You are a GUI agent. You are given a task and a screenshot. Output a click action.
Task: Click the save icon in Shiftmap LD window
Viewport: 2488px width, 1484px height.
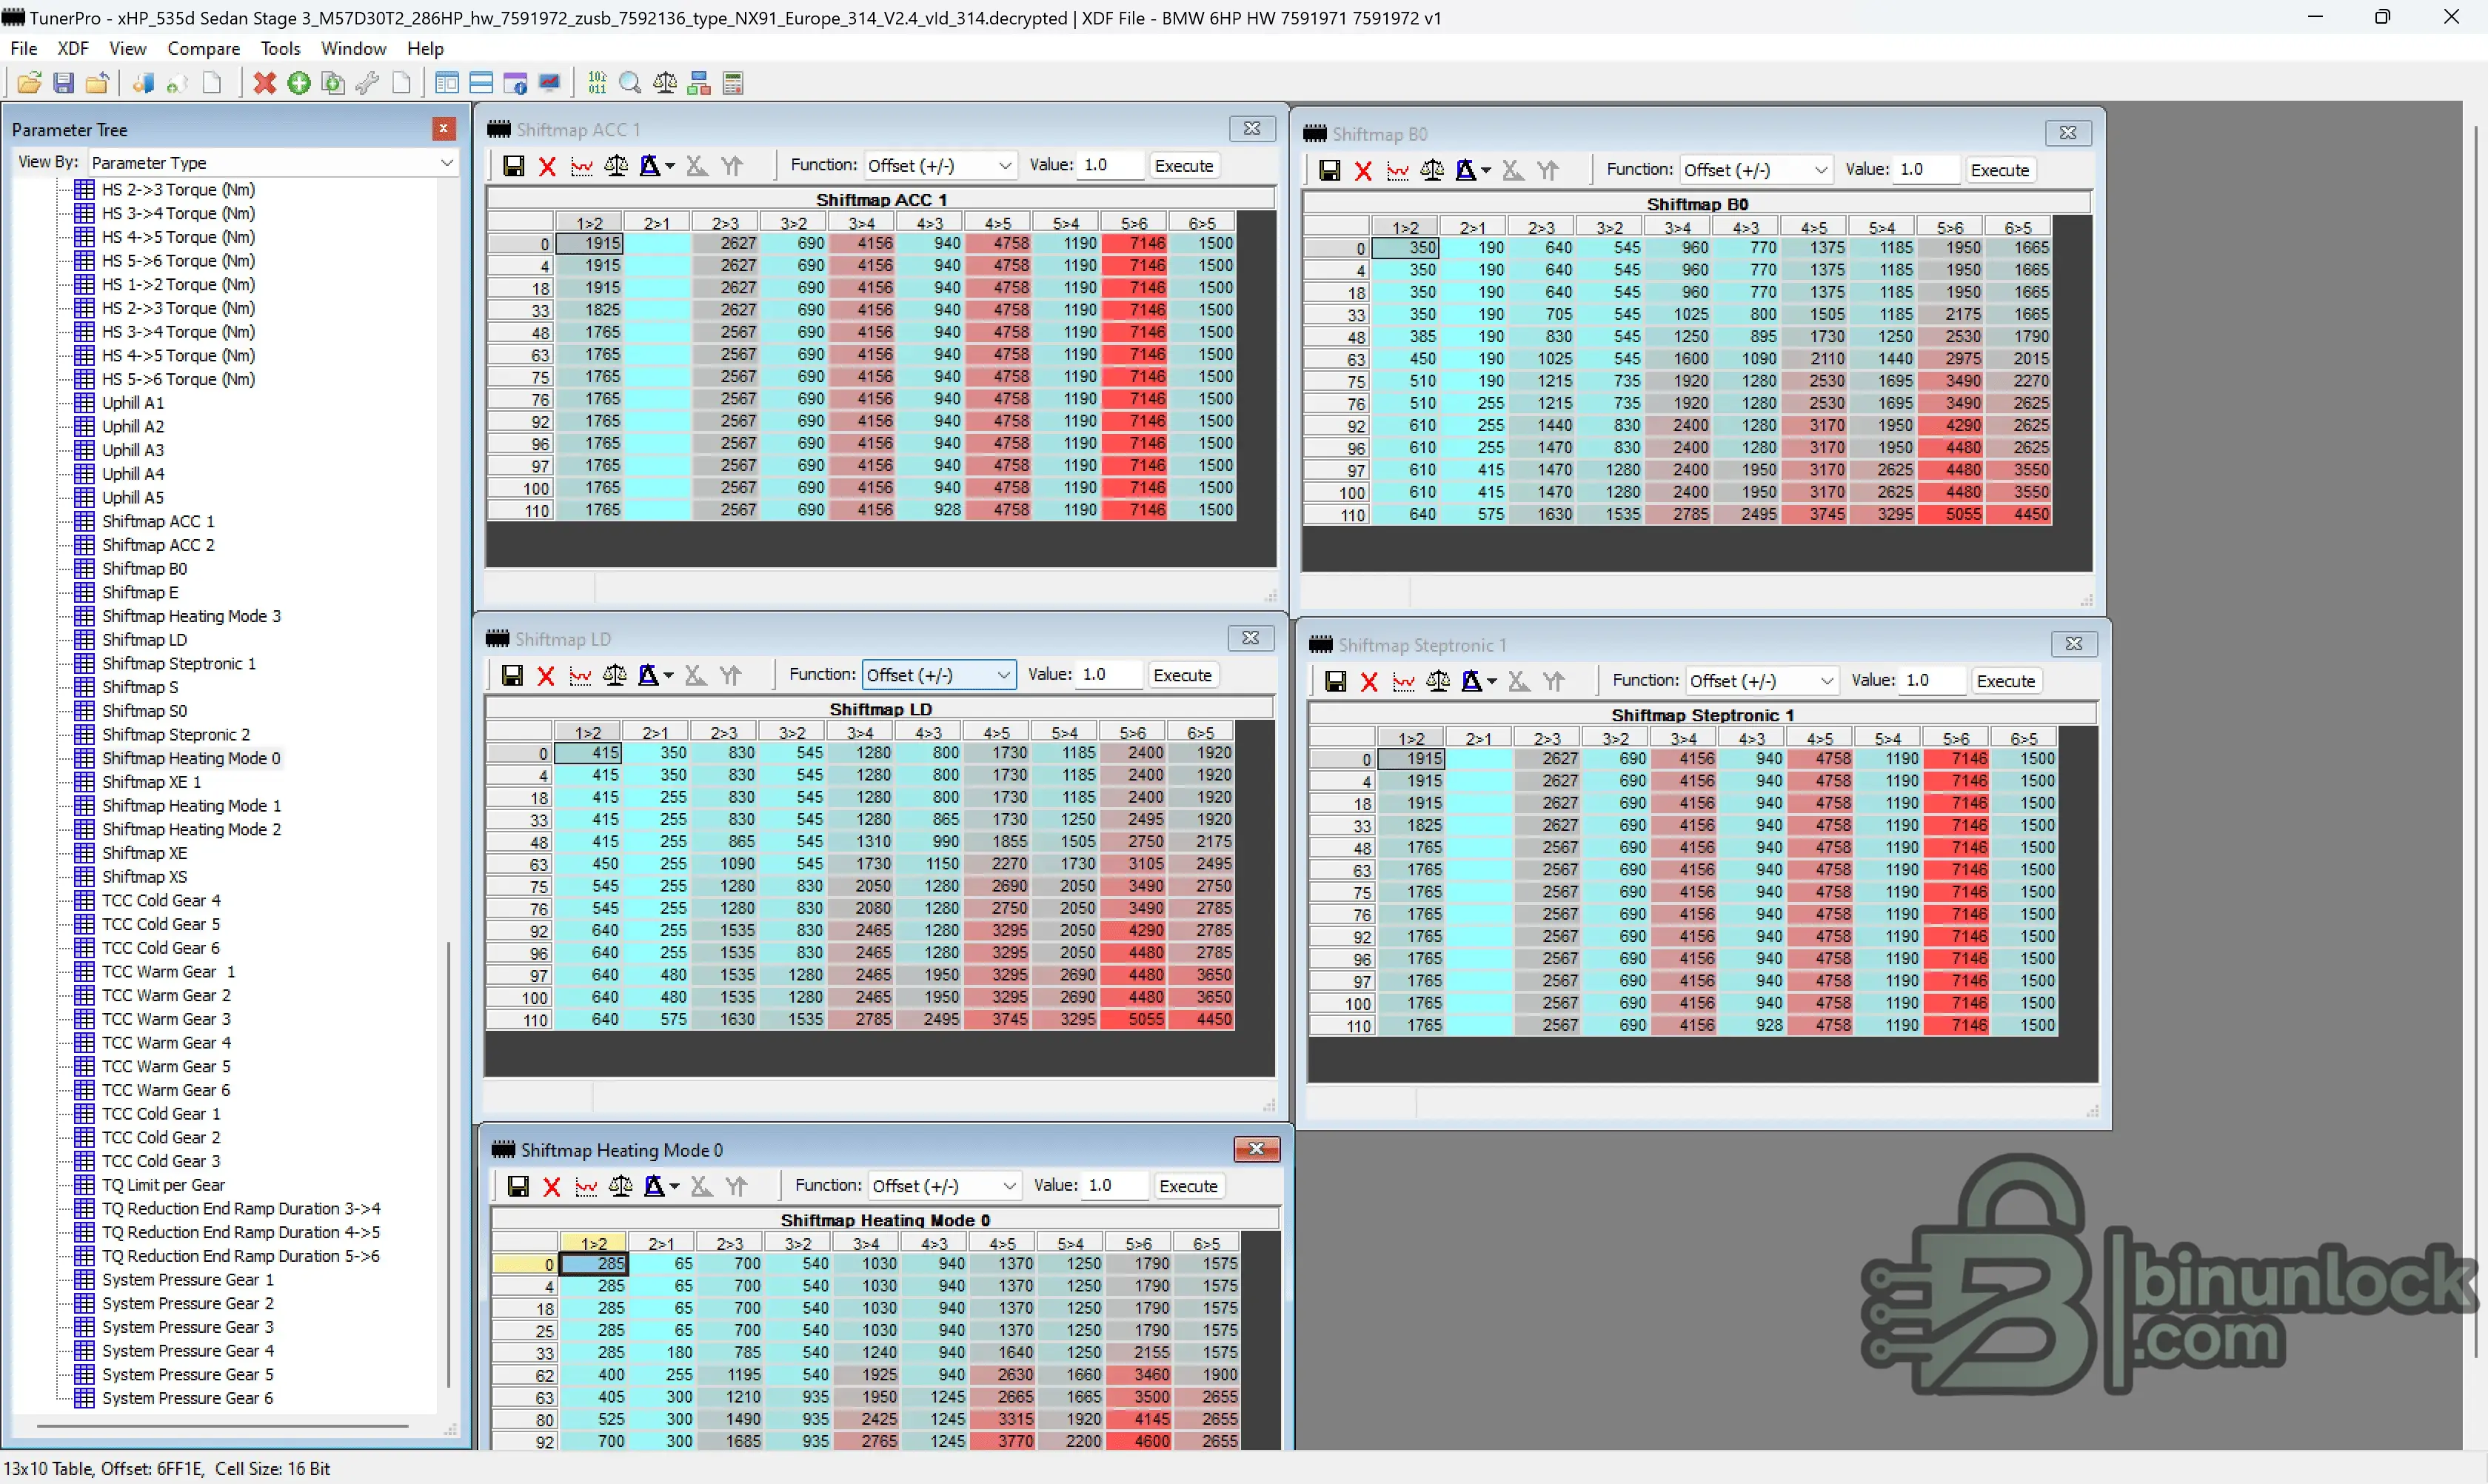[x=512, y=676]
